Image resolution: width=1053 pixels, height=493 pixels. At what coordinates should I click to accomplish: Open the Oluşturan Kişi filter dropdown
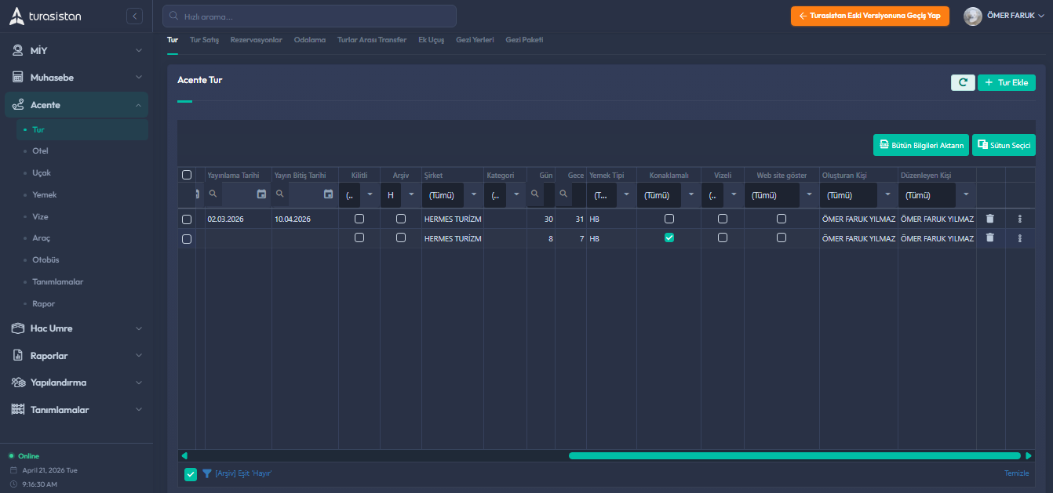pyautogui.click(x=887, y=195)
